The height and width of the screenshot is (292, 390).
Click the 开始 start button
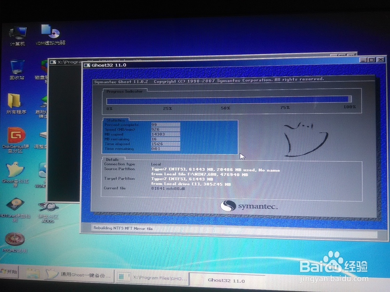(9, 271)
